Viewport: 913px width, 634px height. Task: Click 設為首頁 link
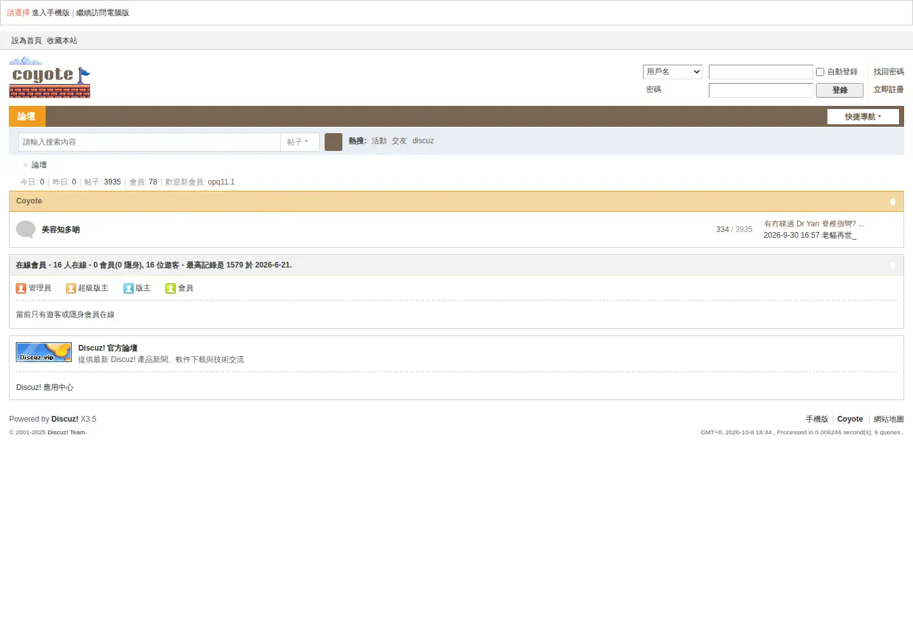(27, 41)
